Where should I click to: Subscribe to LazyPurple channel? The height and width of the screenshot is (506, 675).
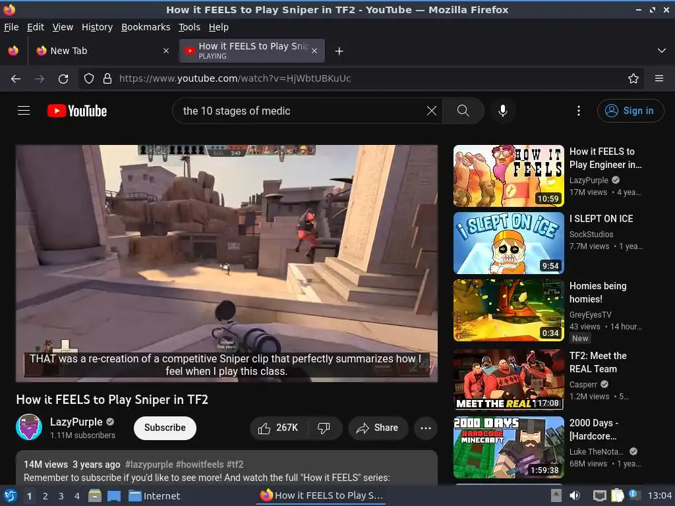click(165, 428)
